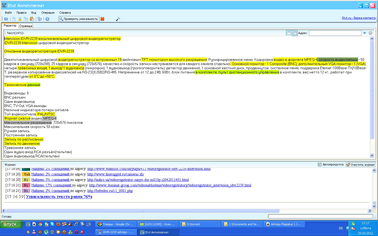
Task: Open Advego Plagiatus quick launch icon
Action: click(34, 224)
